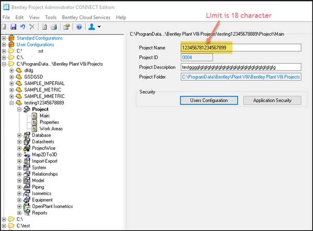The width and height of the screenshot is (313, 231).
Task: Expand the Database node
Action: 19,136
